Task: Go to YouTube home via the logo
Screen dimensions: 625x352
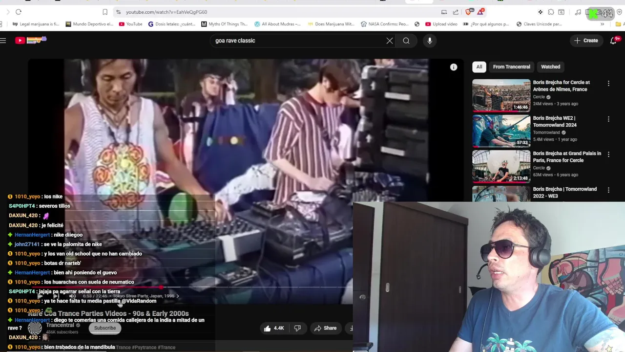Action: [30, 40]
